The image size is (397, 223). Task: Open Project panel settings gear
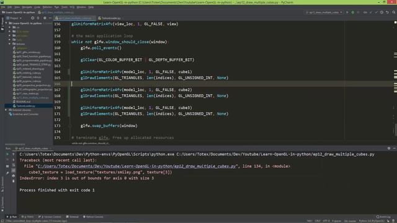coord(45,18)
